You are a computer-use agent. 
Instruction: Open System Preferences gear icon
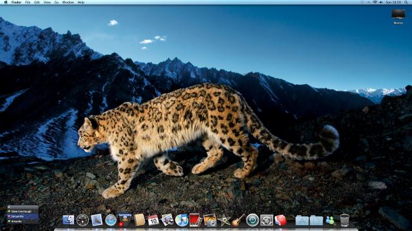[x=267, y=219]
